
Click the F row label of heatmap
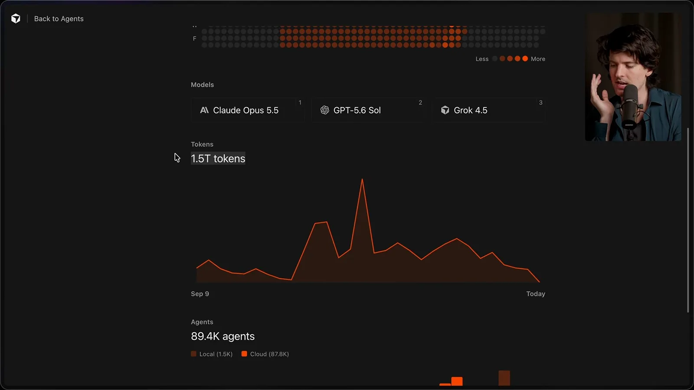click(194, 39)
